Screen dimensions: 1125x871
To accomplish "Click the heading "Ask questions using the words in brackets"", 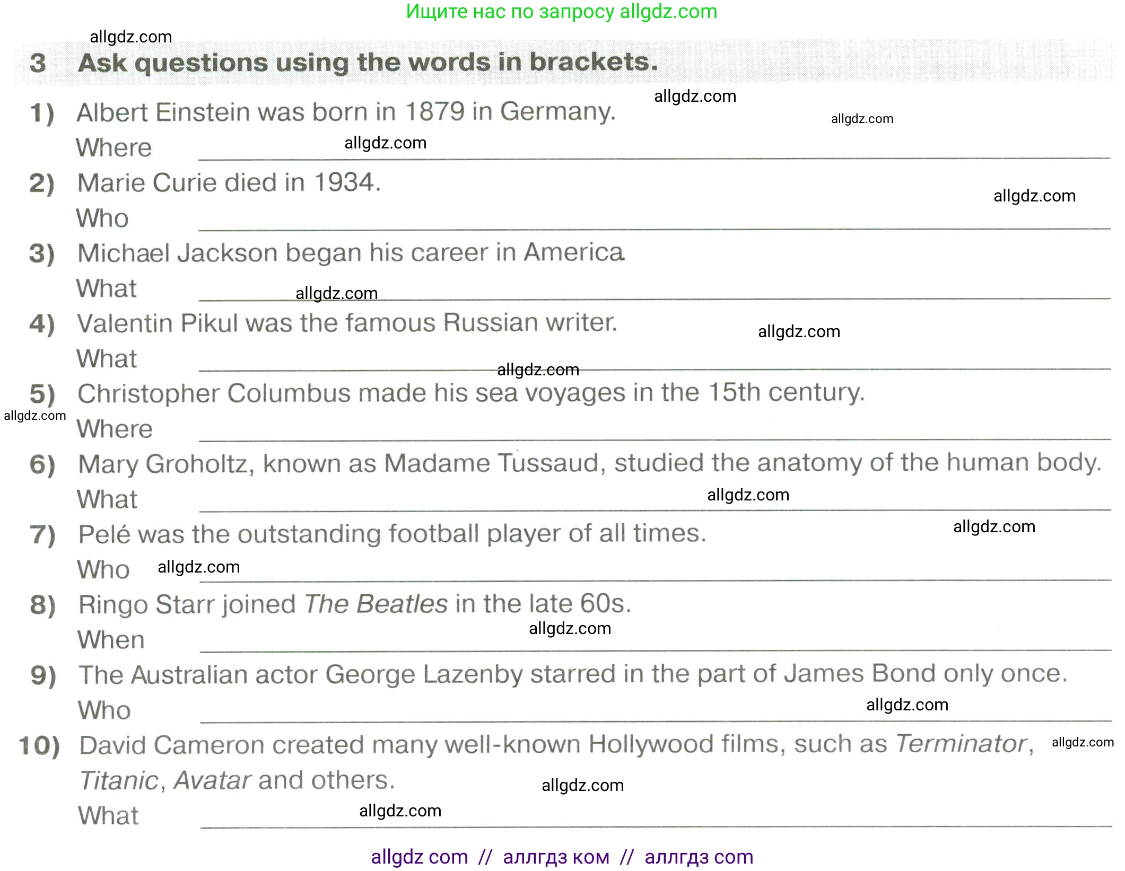I will 368,63.
